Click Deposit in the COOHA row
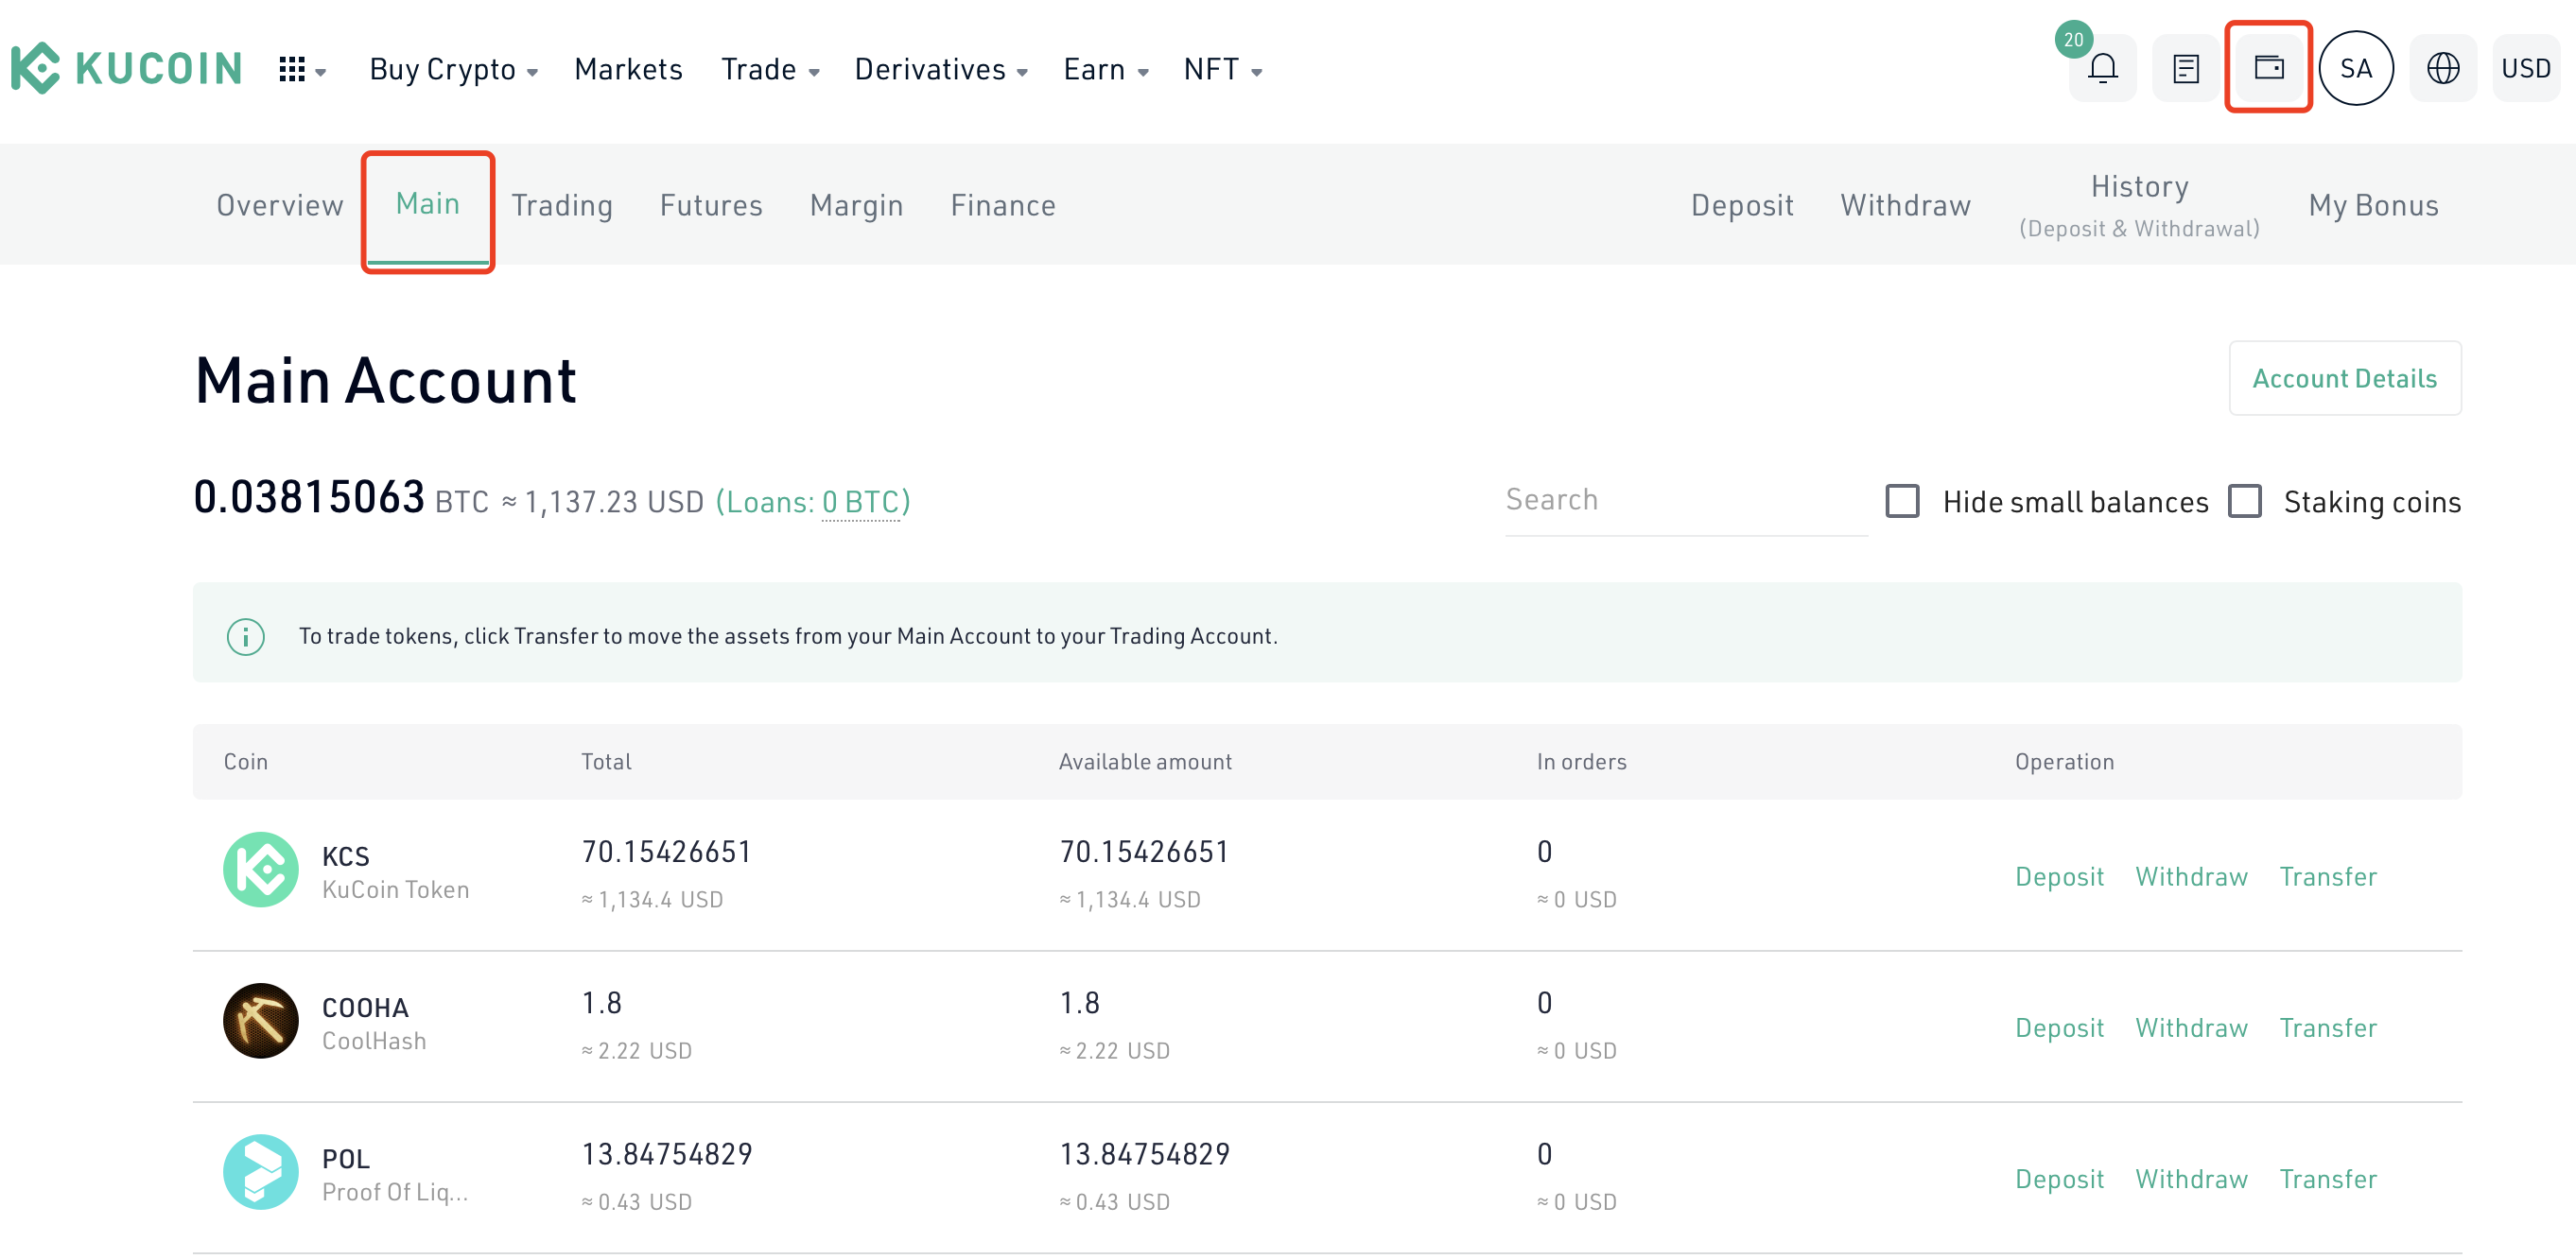The image size is (2576, 1259). [2059, 1027]
